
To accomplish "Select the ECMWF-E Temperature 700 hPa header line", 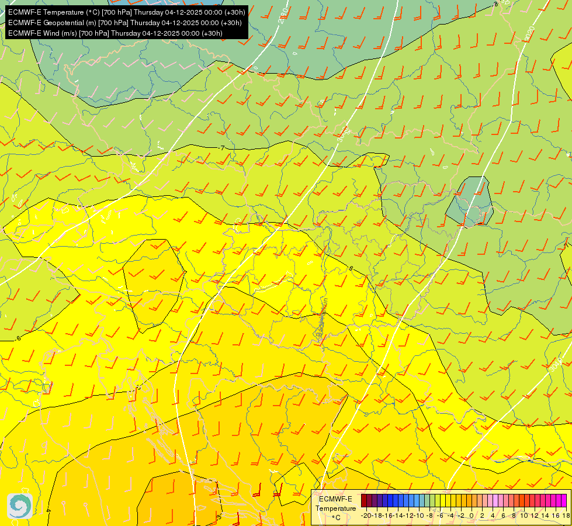I will click(x=127, y=12).
